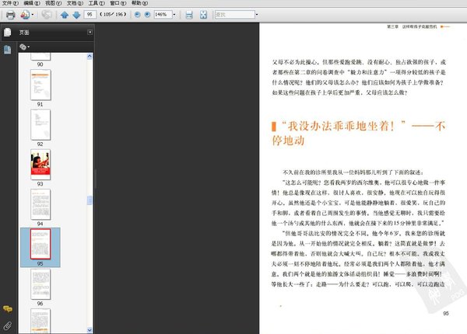Image resolution: width=467 pixels, height=334 pixels.
Task: Click the zoom in plus button
Action: pos(147,14)
